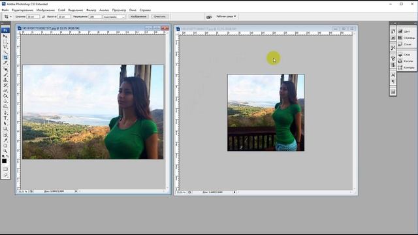Open the Фильтр menu
Viewport: 418px width, 235px height.
[91, 10]
